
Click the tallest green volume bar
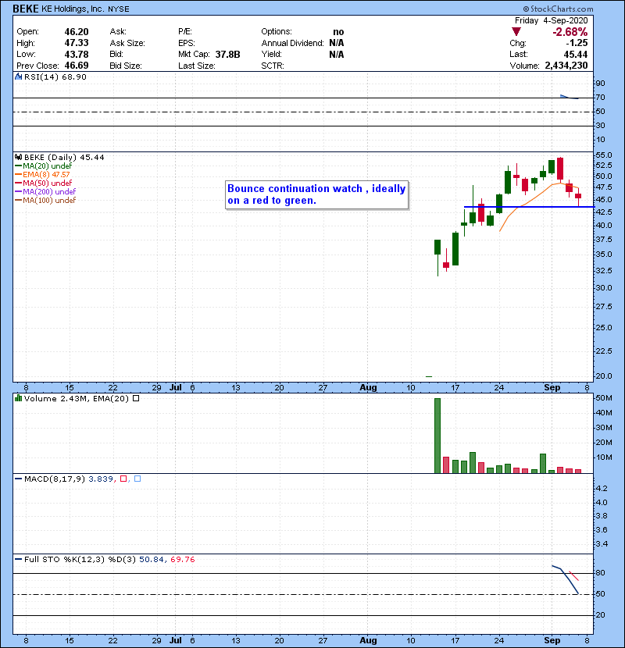[437, 436]
